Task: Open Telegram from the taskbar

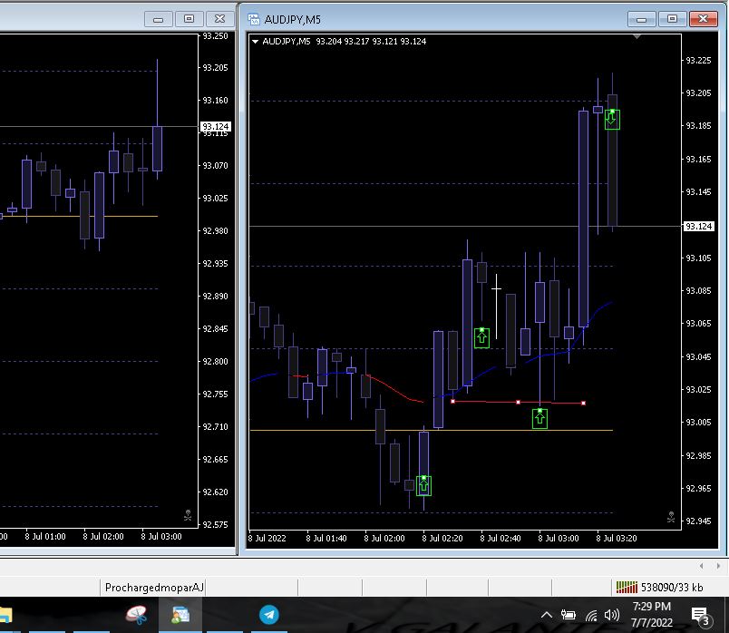Action: click(x=269, y=615)
